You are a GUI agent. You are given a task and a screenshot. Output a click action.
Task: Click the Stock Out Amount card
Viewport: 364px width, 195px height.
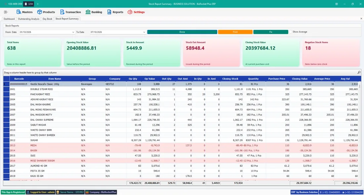(211, 53)
